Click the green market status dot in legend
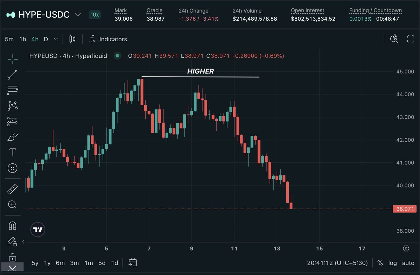420x275 pixels. [x=117, y=56]
